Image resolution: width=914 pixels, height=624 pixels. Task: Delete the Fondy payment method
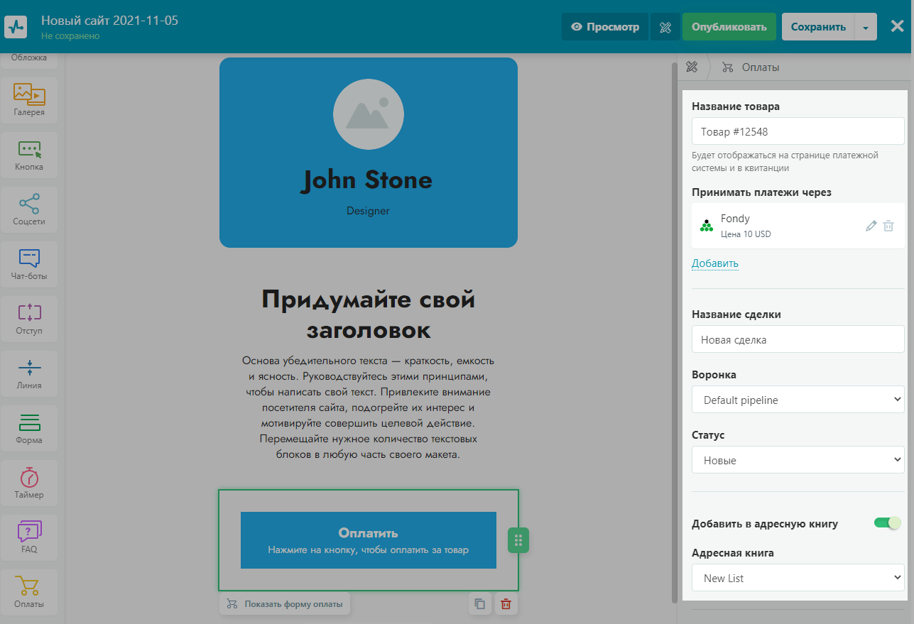pos(888,226)
